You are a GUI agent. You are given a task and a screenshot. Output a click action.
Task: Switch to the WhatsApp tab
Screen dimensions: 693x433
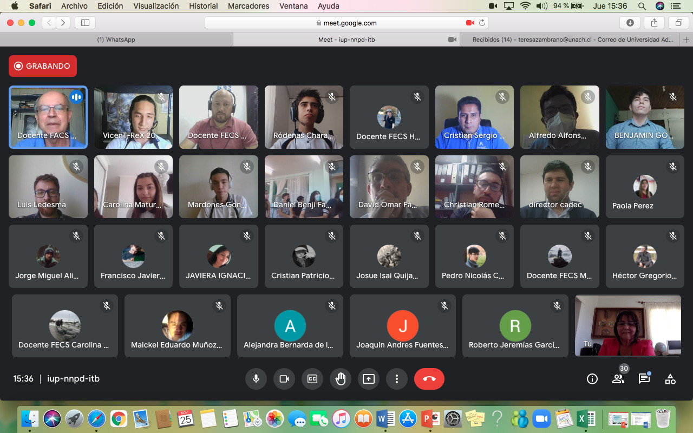[x=116, y=40]
